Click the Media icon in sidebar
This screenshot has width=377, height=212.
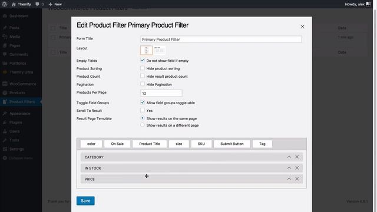tap(5, 37)
